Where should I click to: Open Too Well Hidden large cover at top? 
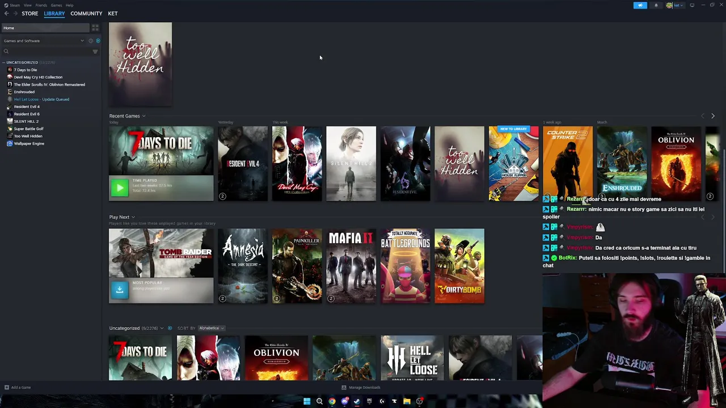tap(140, 63)
